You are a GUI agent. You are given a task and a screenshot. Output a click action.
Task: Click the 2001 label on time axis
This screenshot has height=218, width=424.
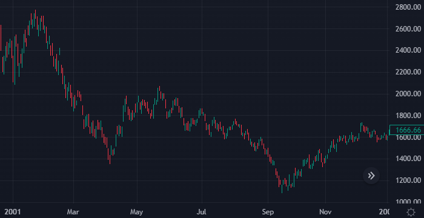(x=13, y=211)
